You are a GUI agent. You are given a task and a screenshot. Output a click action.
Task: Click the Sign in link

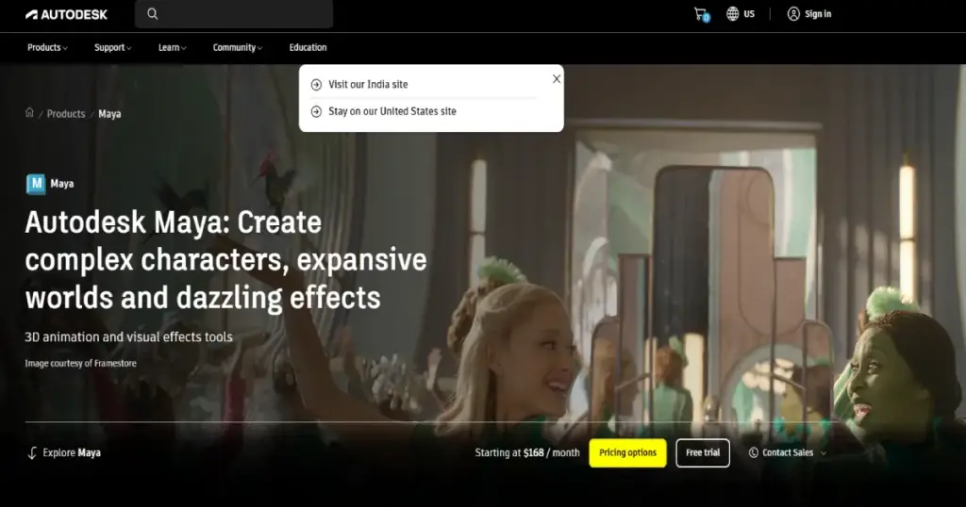click(818, 13)
